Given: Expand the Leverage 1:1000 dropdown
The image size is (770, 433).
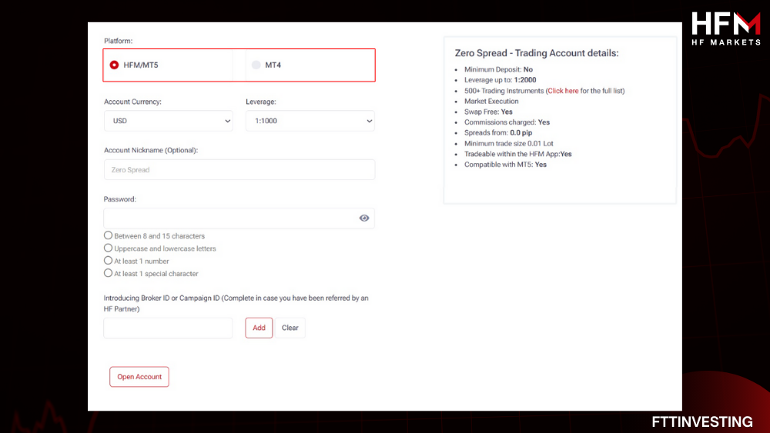Looking at the screenshot, I should [310, 121].
